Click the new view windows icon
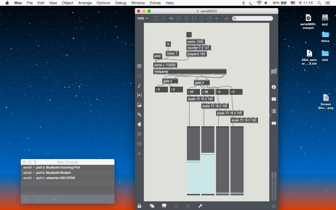Viewport: 336px width, 210px height. point(152,206)
